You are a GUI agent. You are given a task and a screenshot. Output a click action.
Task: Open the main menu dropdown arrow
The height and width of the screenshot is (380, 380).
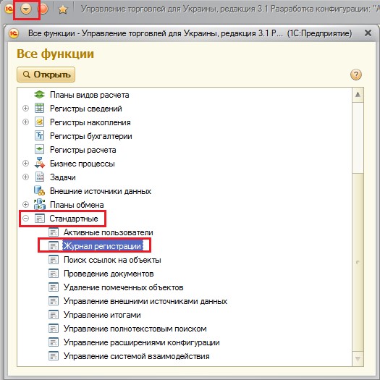pyautogui.click(x=26, y=9)
